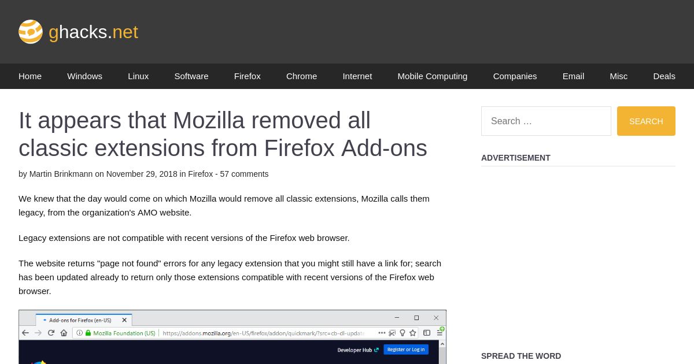Open author Martin Brinkmann's page

pos(61,174)
